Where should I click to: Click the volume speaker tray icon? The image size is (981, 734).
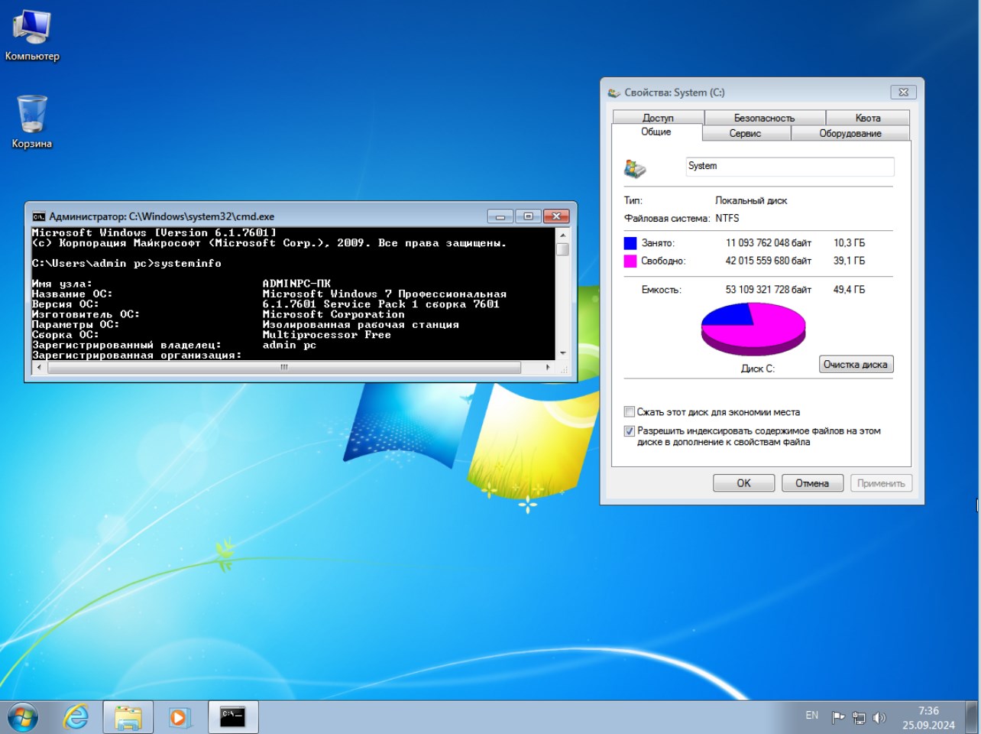tap(879, 717)
